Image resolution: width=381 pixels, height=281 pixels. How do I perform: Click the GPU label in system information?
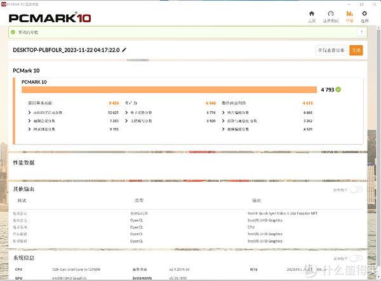[18, 278]
